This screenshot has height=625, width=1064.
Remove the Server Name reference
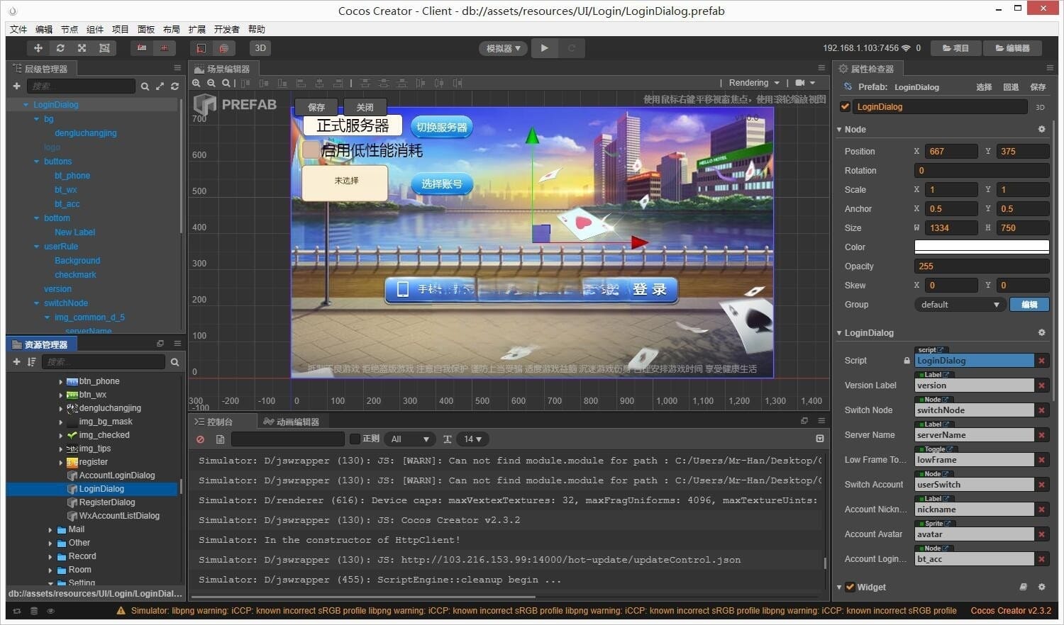pos(1041,435)
